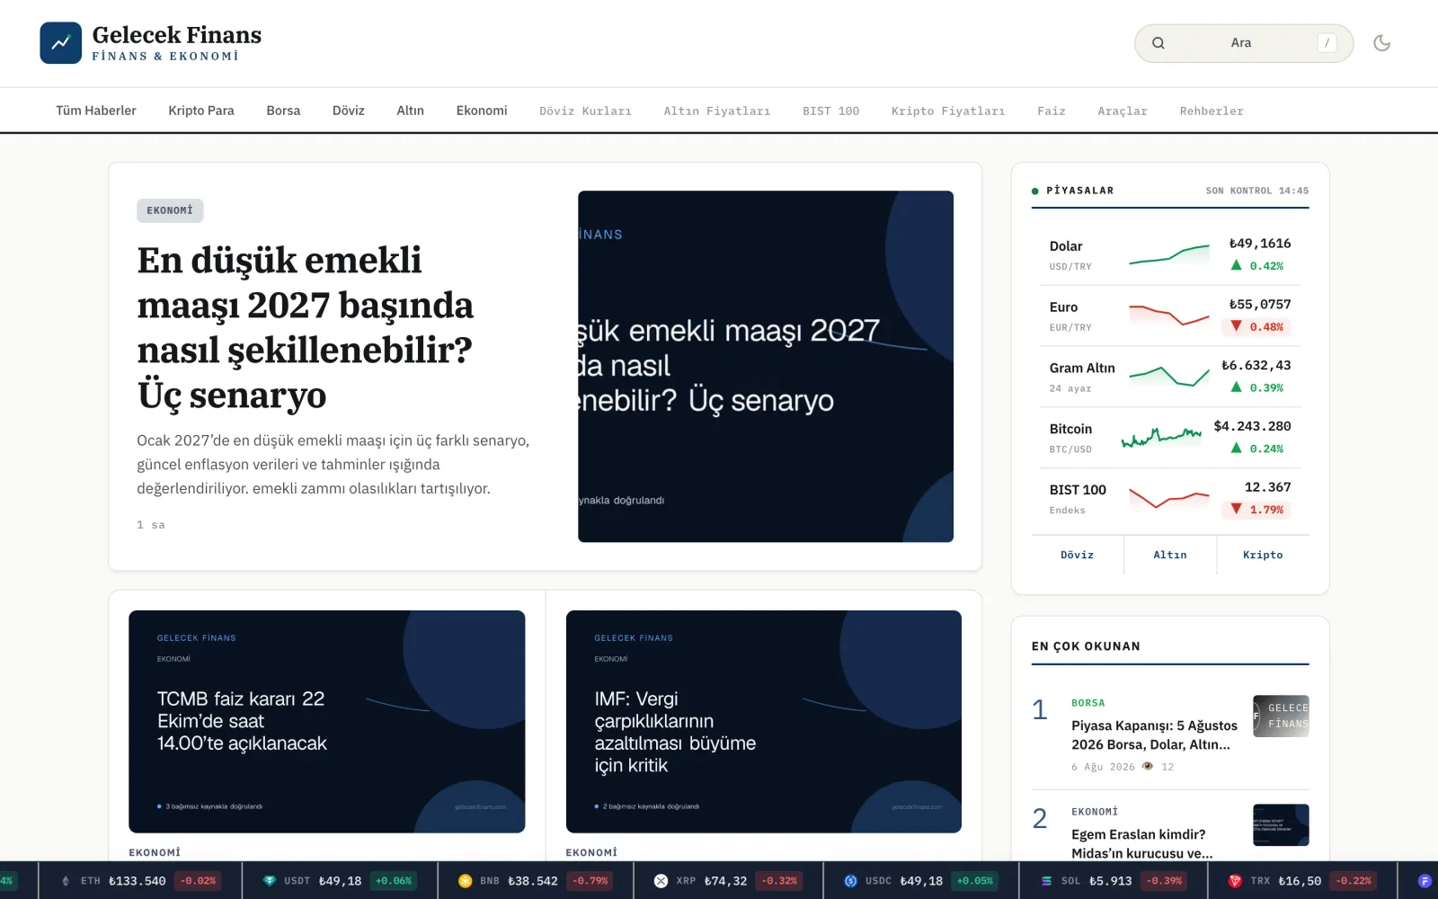Open the Araçlar nav link
This screenshot has width=1438, height=899.
1123,111
